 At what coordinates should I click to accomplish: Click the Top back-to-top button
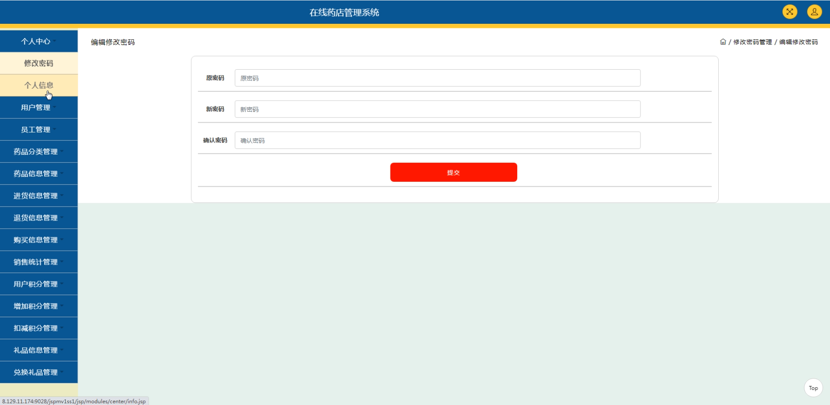click(813, 388)
